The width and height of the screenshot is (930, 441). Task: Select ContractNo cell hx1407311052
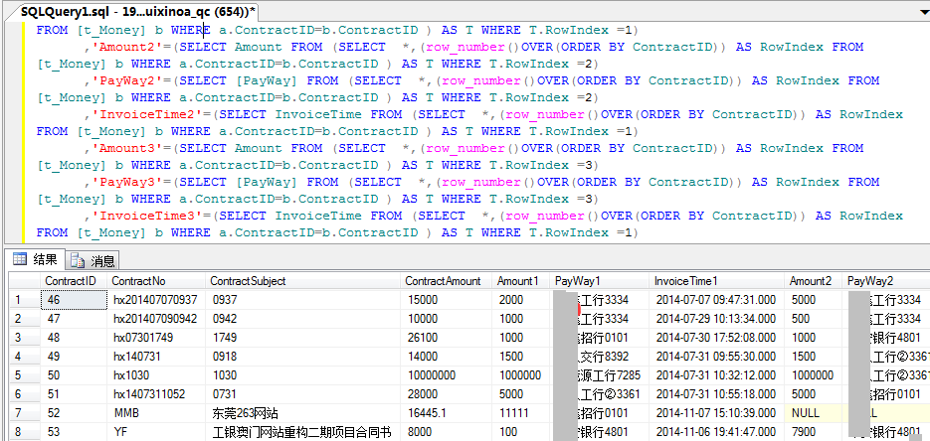tap(156, 394)
